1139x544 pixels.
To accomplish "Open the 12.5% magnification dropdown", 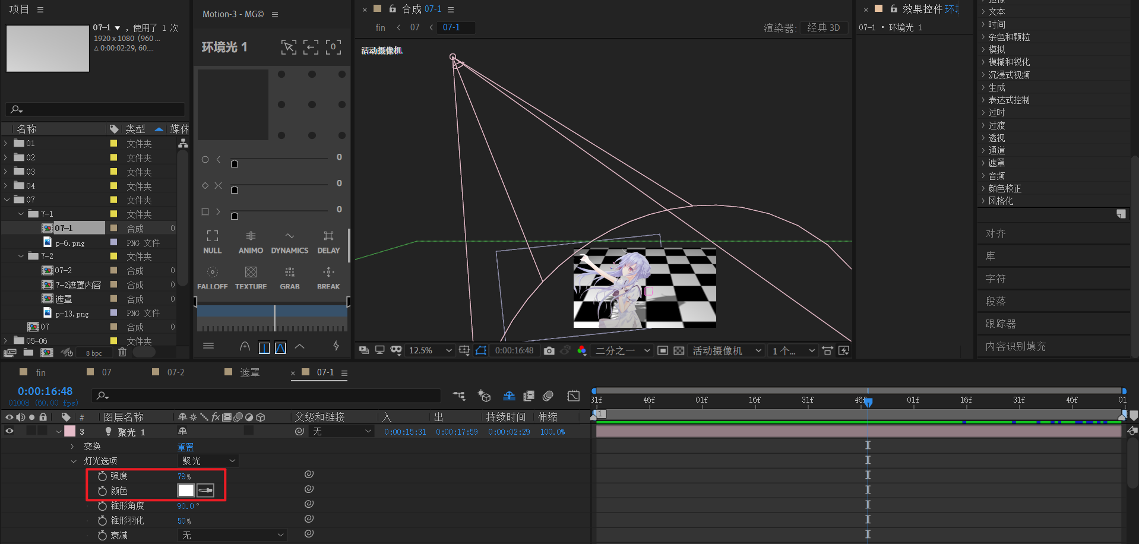I will pos(430,351).
